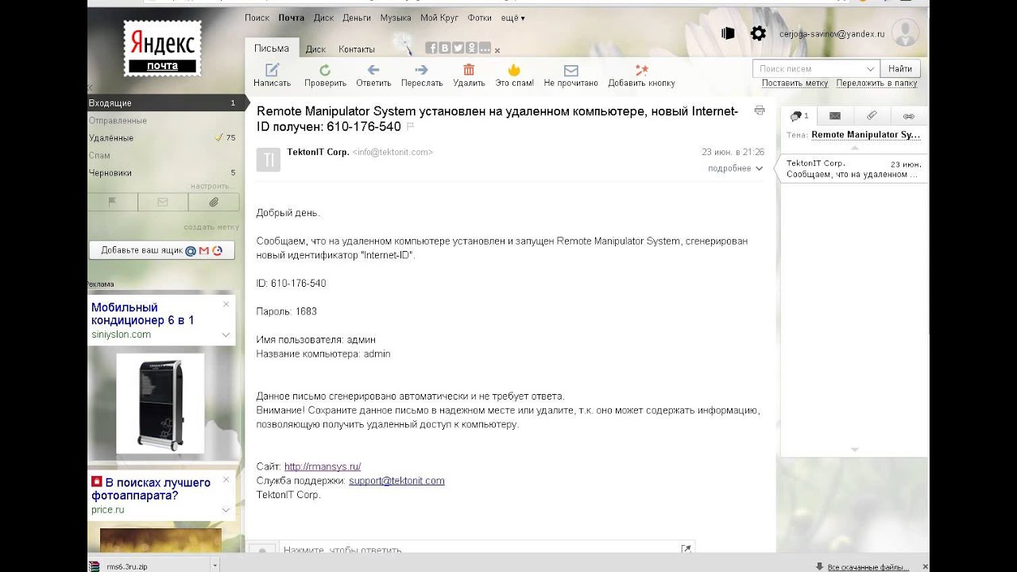
Task: Filter by flagged letters in sidebar
Action: click(x=112, y=203)
